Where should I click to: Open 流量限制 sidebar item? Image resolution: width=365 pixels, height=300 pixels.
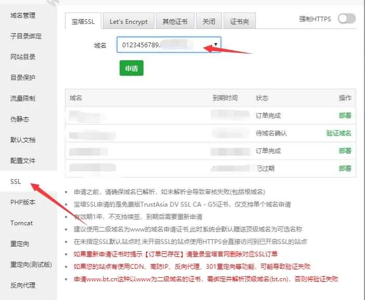click(23, 99)
